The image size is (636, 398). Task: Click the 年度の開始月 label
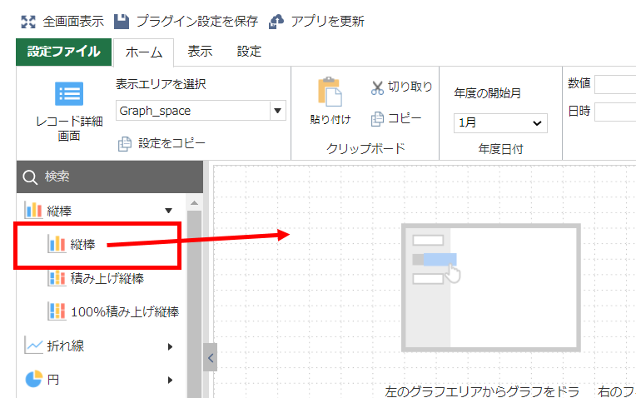coord(487,93)
